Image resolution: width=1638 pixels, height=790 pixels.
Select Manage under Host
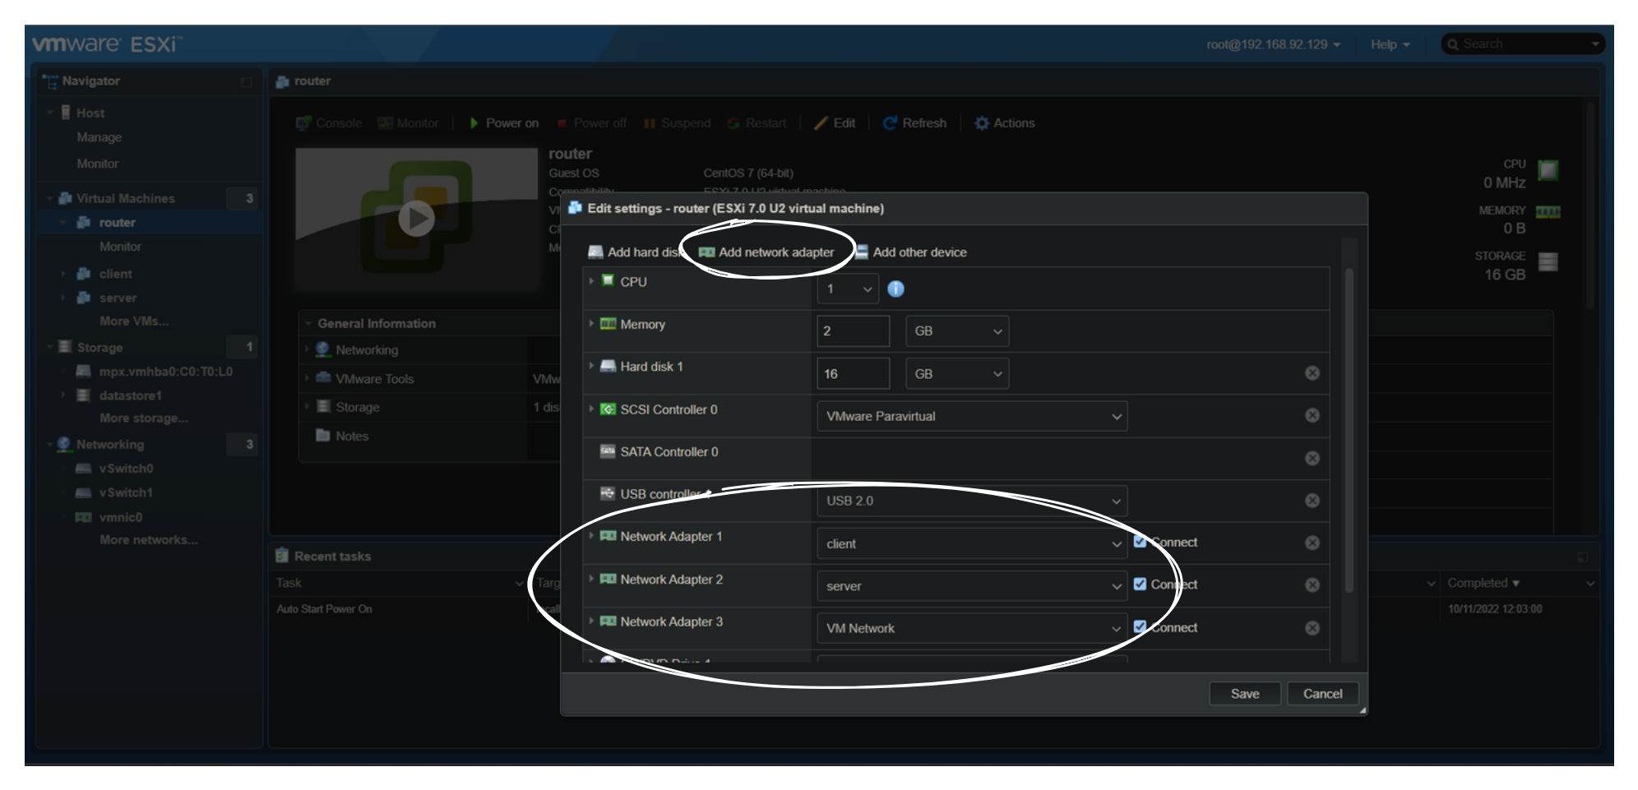point(99,137)
